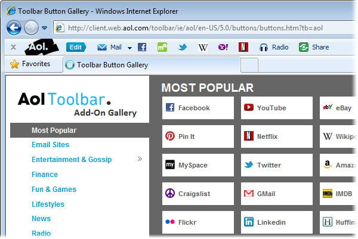Add the IMDB button
Image resolution: width=358 pixels, height=239 pixels.
338,194
